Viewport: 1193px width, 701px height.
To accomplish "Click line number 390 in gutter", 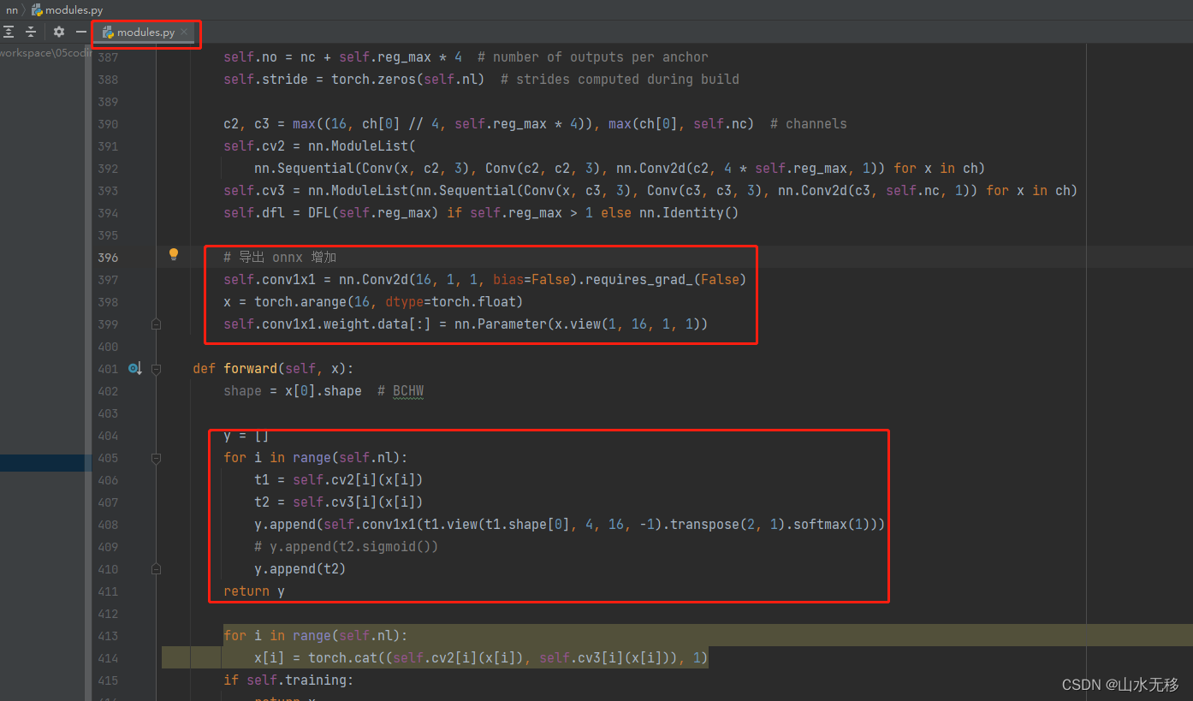I will pyautogui.click(x=108, y=124).
